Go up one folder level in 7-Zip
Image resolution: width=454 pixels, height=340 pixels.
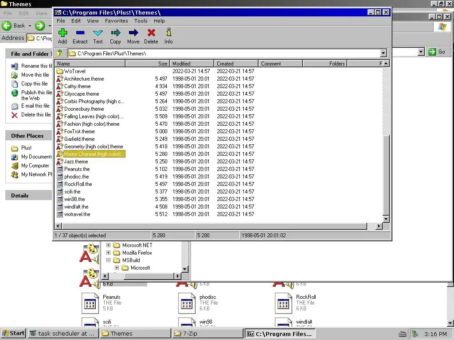coord(60,53)
